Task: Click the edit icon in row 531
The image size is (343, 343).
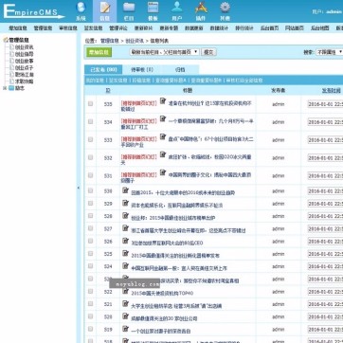Action: [163, 172]
